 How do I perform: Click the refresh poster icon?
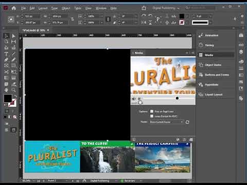[x=187, y=122]
